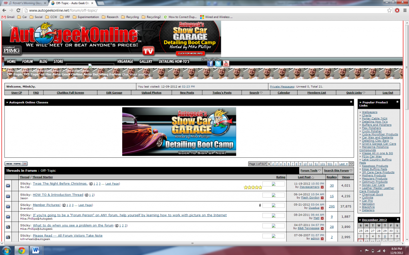This screenshot has height=255, width=409.
Task: Jump to last post by Dugdug via red arrow
Action: [x=322, y=208]
